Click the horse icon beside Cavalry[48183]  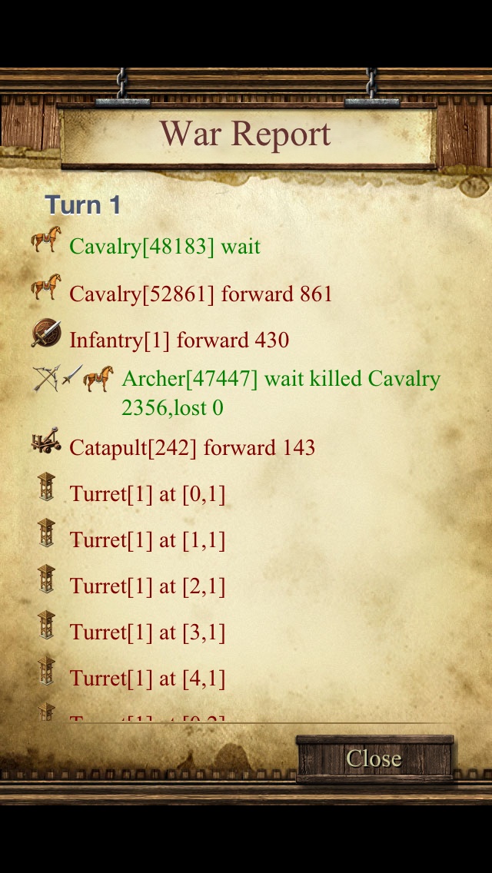point(45,240)
